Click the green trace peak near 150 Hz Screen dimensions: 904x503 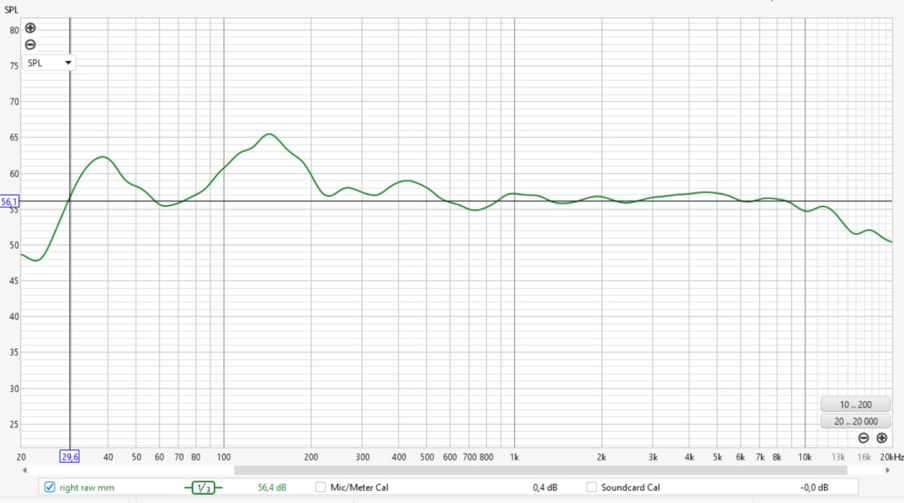[269, 134]
